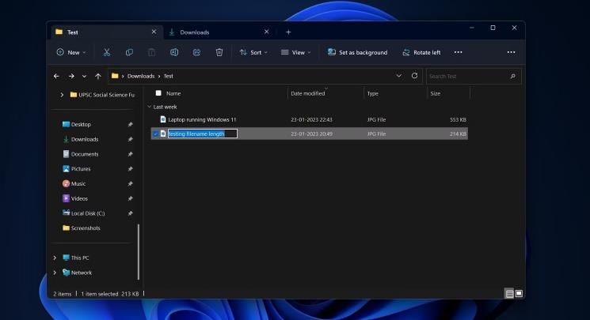Sort by the Type column header
590x320 pixels.
[x=372, y=93]
